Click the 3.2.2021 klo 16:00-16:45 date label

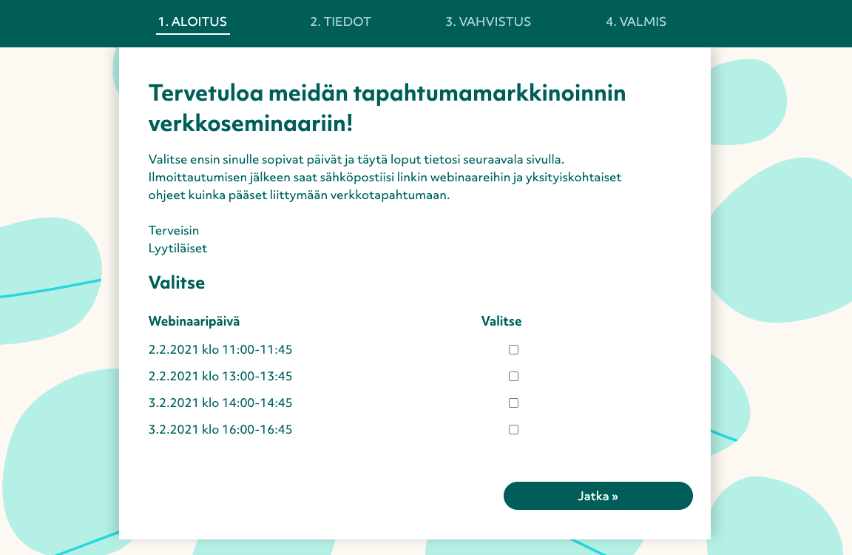point(220,430)
